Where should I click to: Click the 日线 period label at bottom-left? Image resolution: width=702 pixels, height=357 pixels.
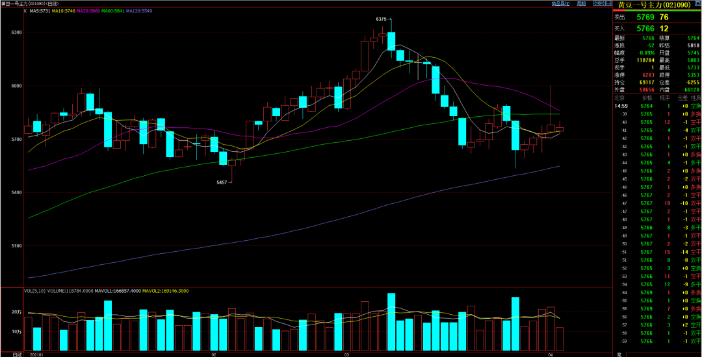pos(17,354)
